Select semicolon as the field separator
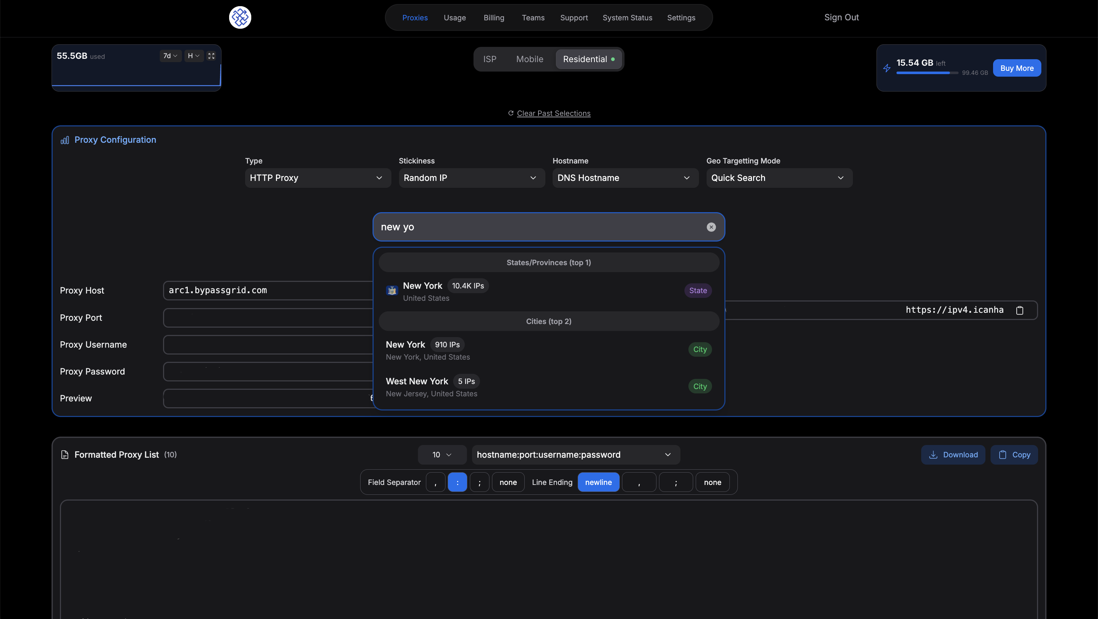The height and width of the screenshot is (619, 1098). [x=480, y=482]
